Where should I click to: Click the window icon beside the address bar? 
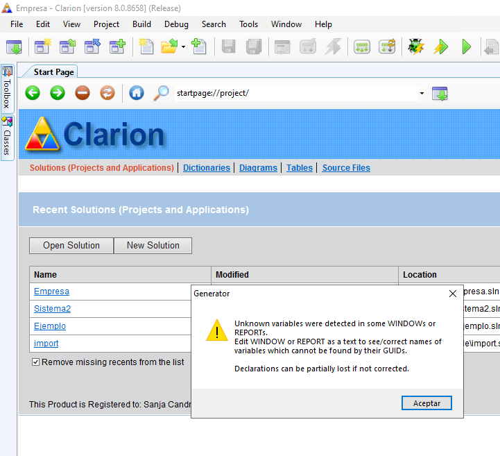coord(440,94)
